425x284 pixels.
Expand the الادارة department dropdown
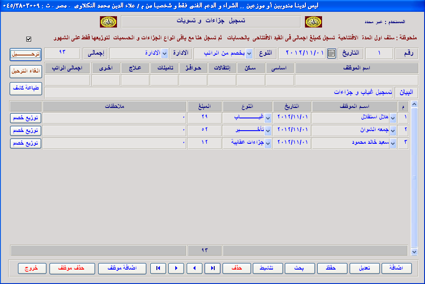[165, 53]
